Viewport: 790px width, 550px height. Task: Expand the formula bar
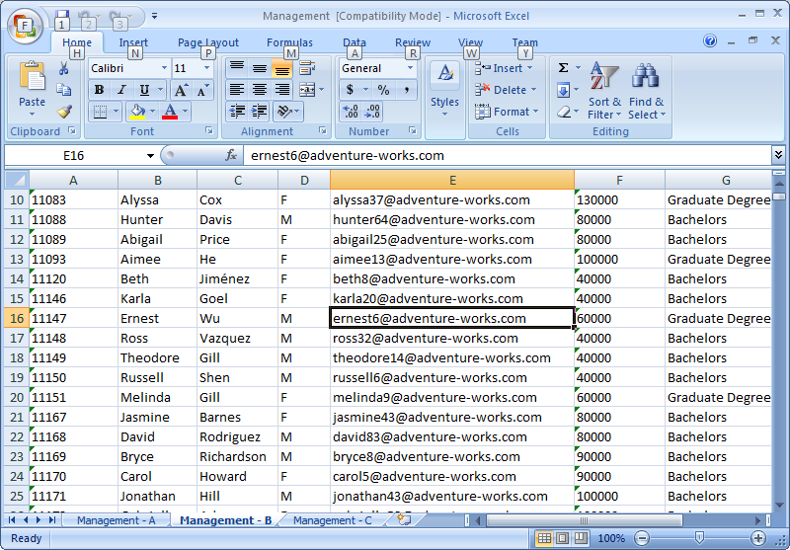pos(778,155)
